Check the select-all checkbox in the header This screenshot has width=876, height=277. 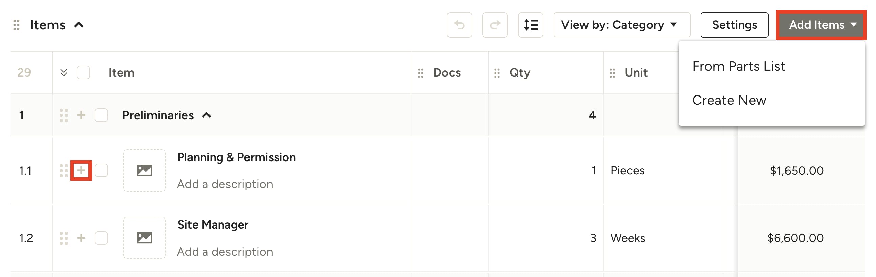[x=83, y=72]
